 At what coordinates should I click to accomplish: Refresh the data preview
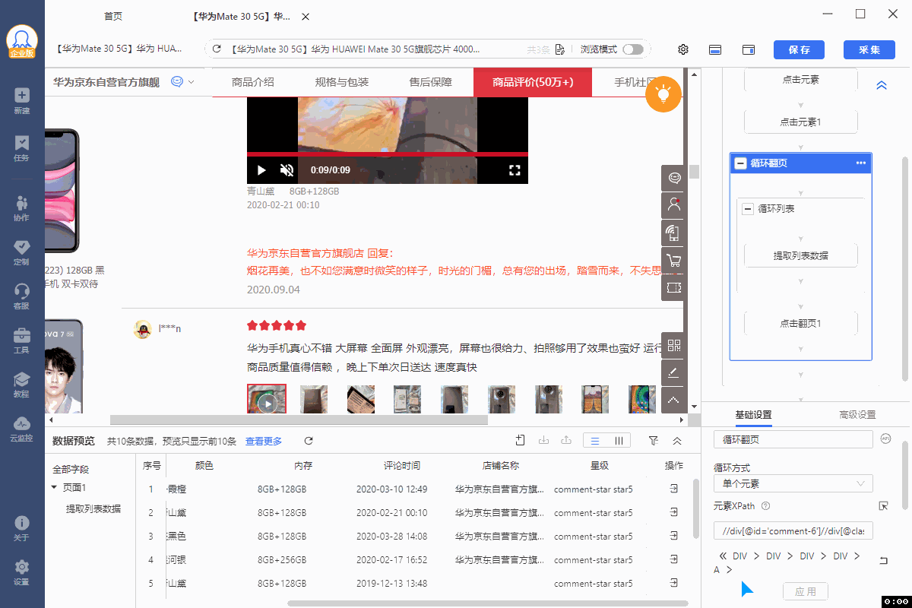(x=309, y=441)
